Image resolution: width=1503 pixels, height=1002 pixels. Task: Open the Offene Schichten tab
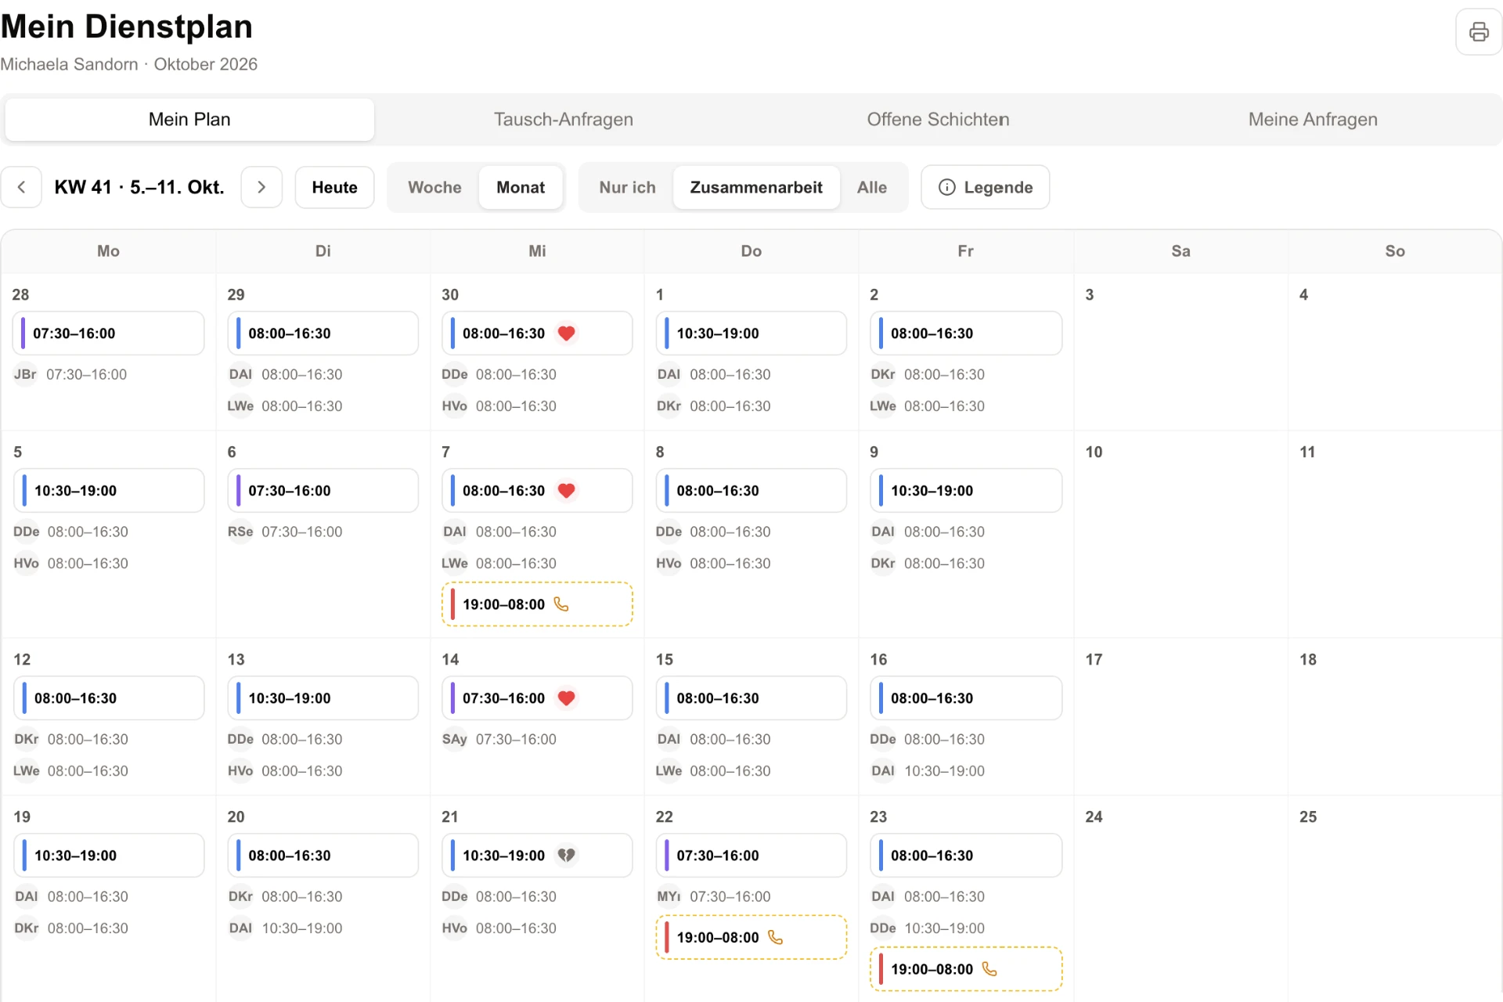click(x=938, y=120)
